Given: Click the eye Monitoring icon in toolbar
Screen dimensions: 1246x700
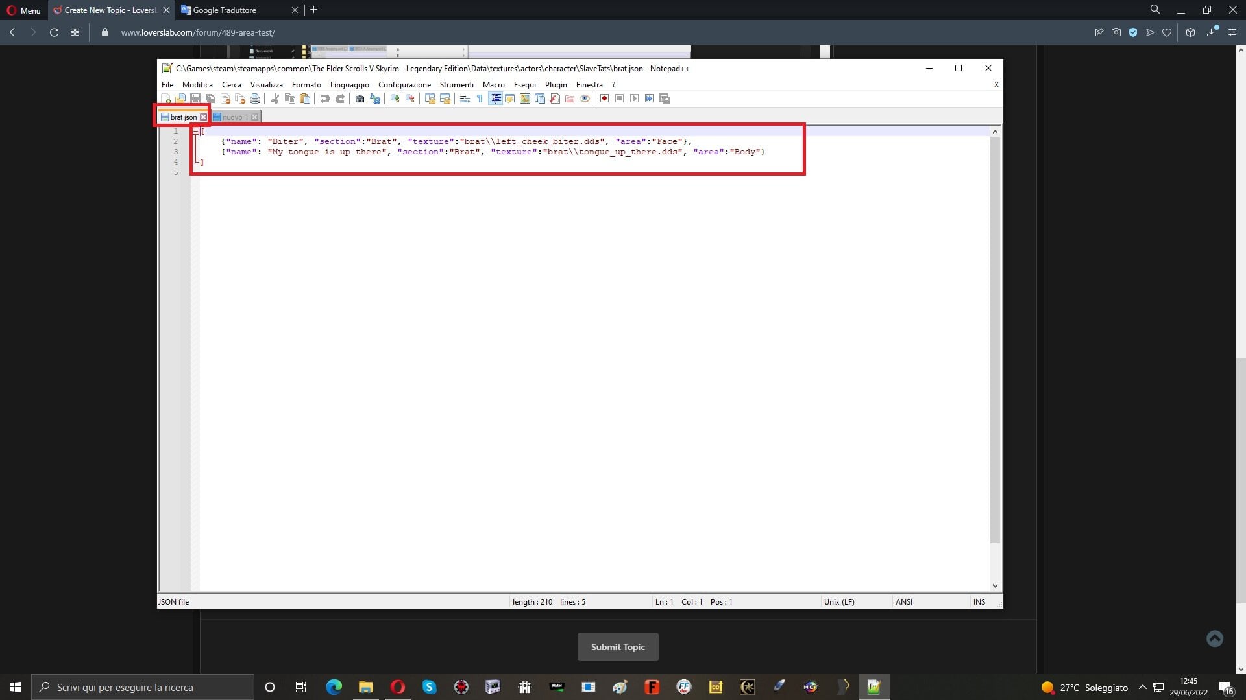Looking at the screenshot, I should [585, 99].
